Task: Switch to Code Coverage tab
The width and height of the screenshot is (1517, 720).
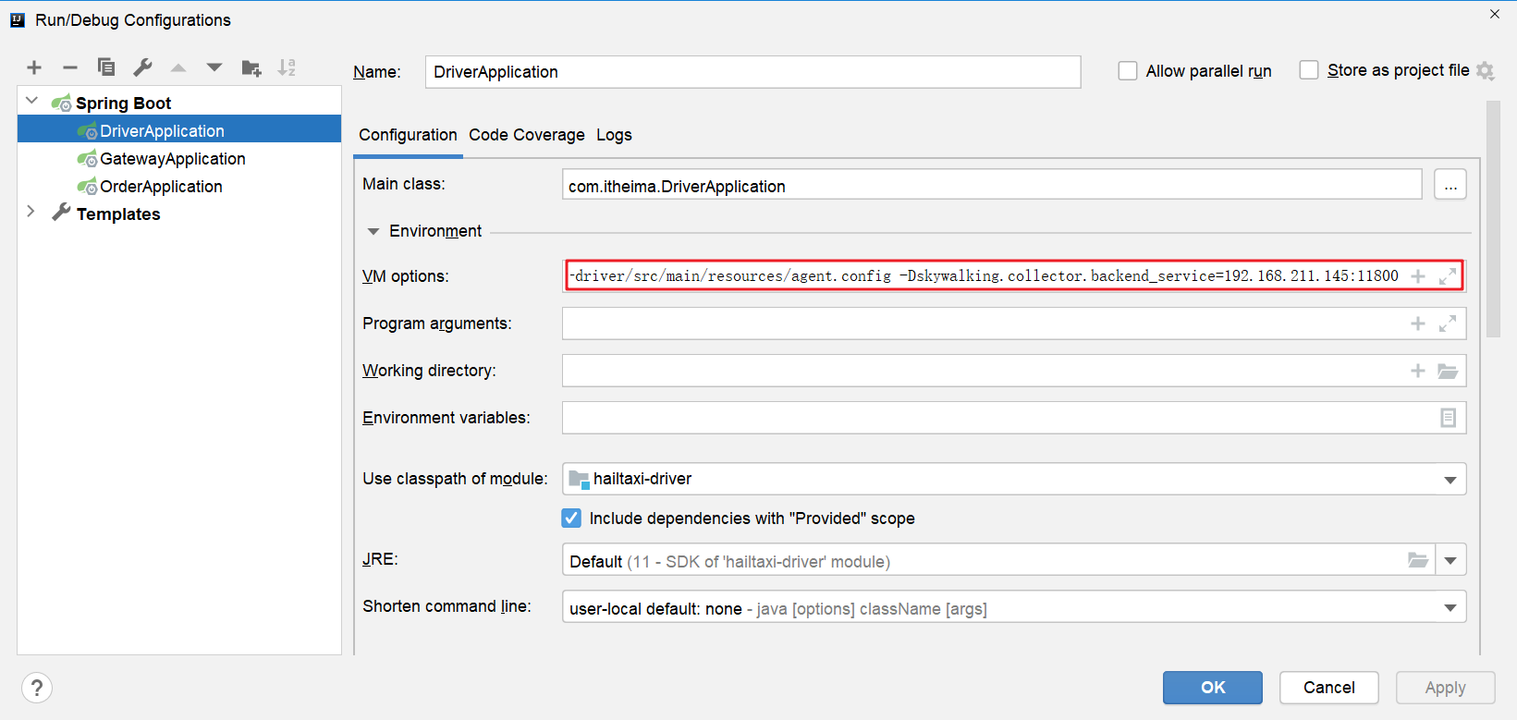Action: 527,135
